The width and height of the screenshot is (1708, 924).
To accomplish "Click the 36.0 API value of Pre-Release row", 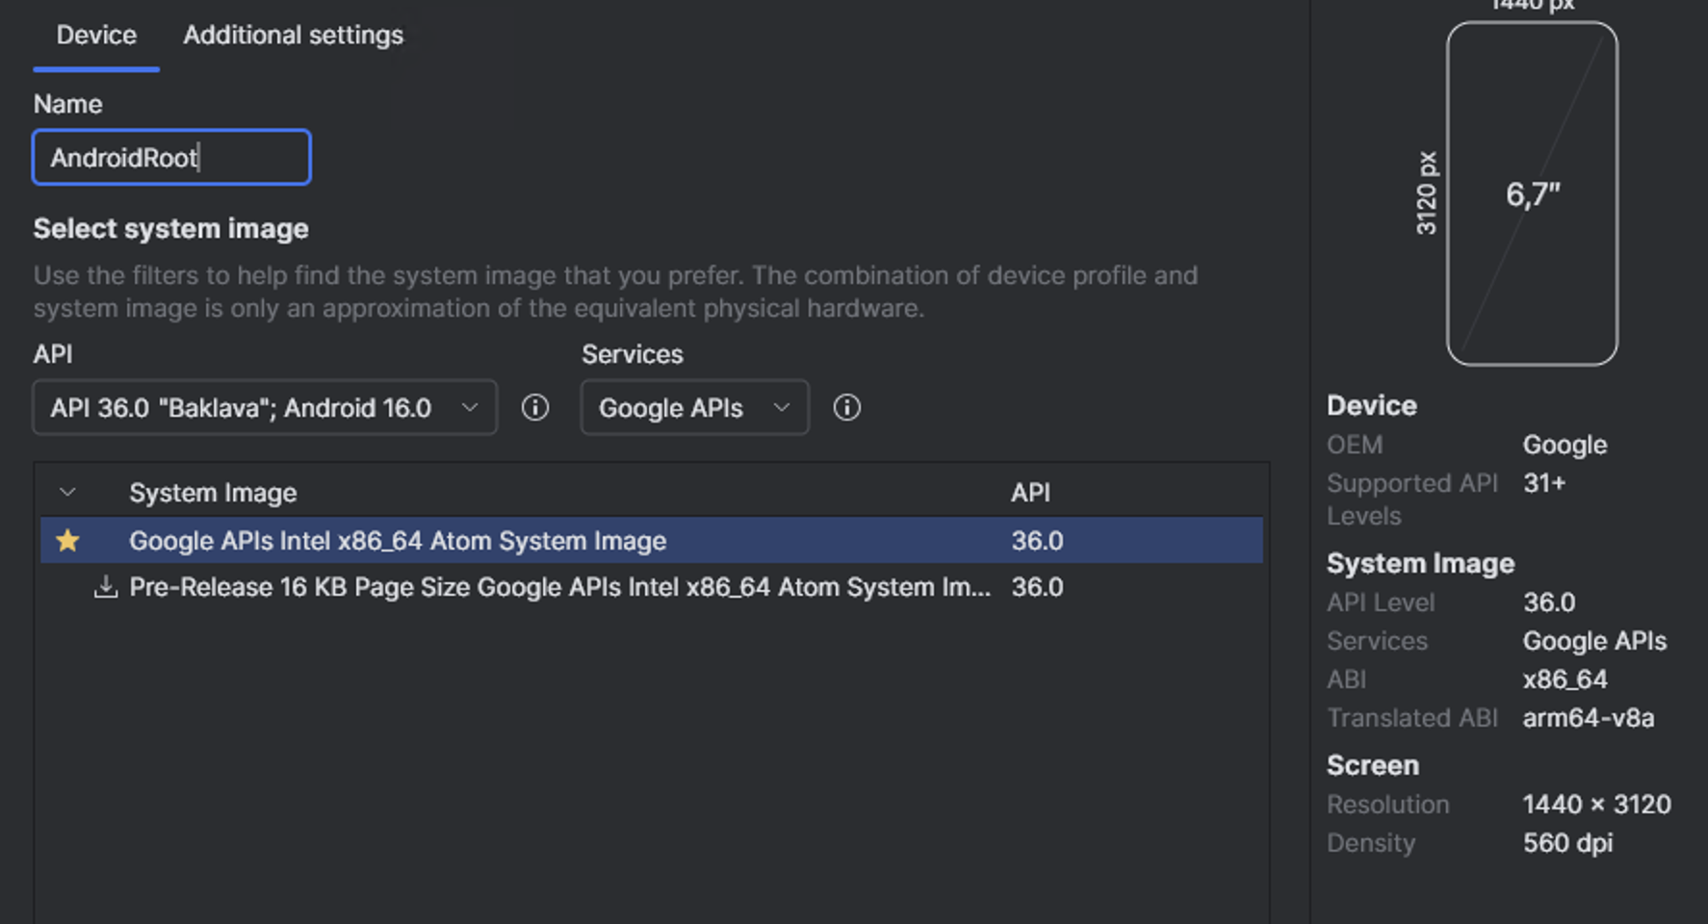I will [x=1037, y=587].
